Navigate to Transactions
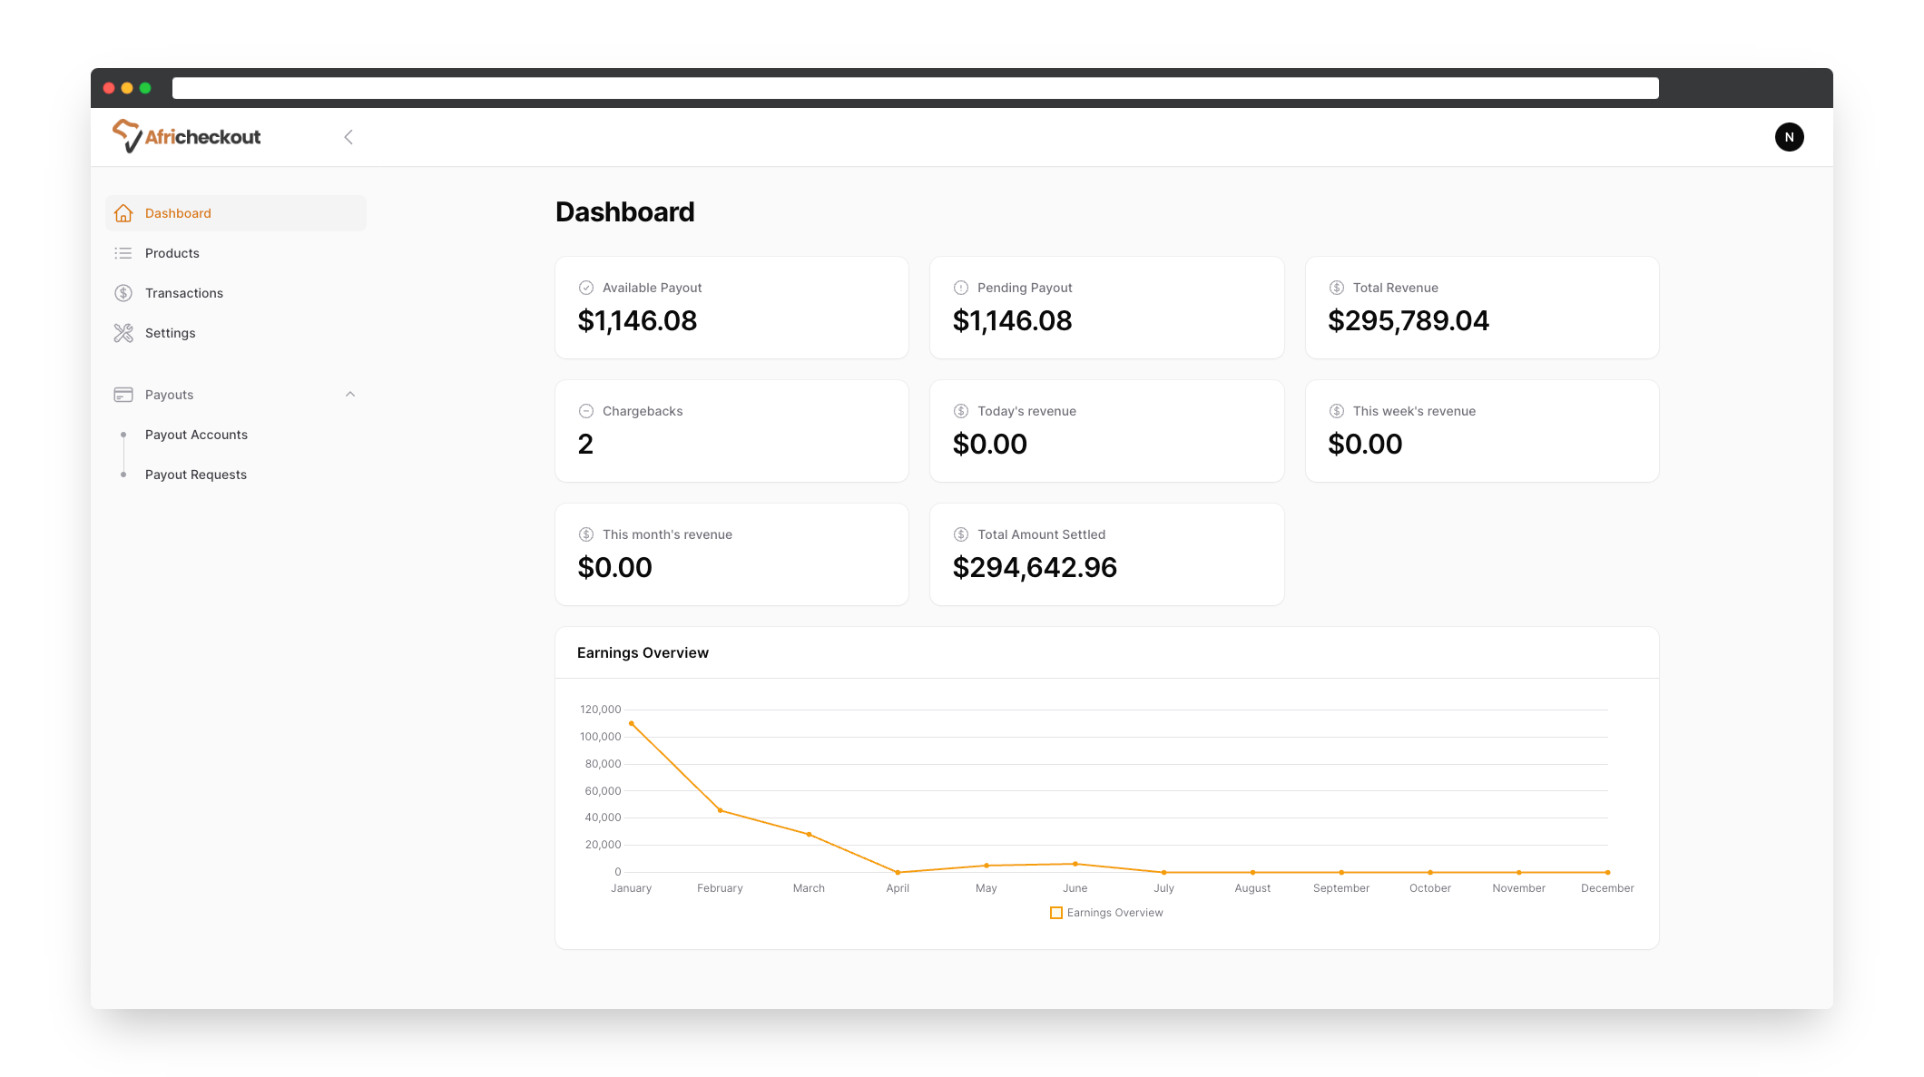1924x1077 pixels. coord(184,293)
